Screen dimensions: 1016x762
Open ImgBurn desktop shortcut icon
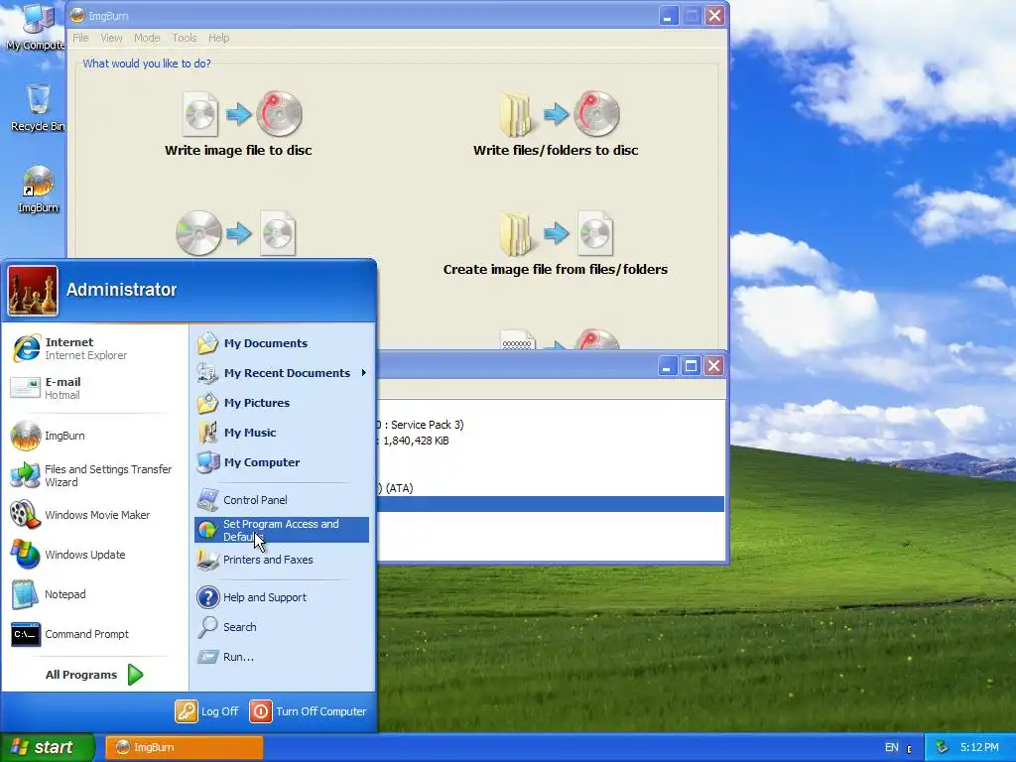pos(38,190)
